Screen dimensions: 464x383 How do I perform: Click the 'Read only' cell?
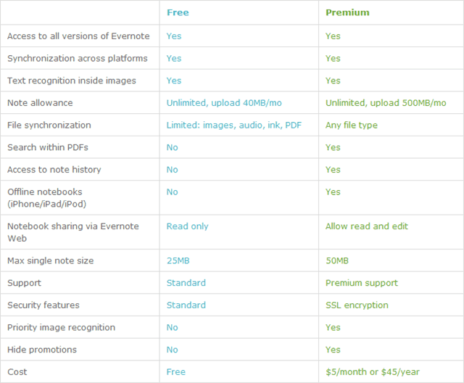187,226
